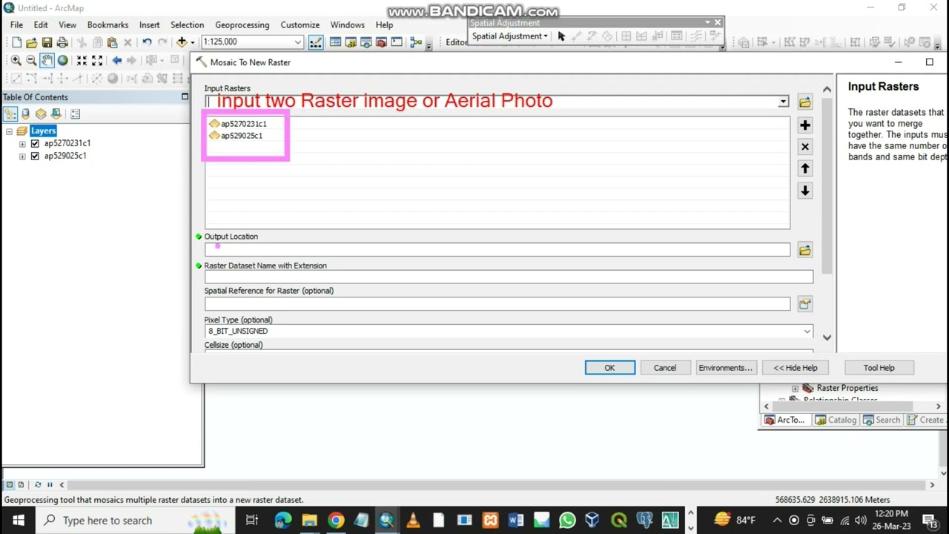This screenshot has width=949, height=534.
Task: Open the Python window icon
Action: tap(397, 42)
